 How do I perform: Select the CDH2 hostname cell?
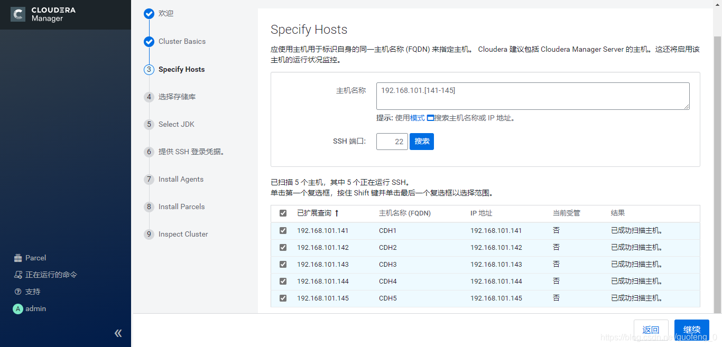pyautogui.click(x=387, y=247)
